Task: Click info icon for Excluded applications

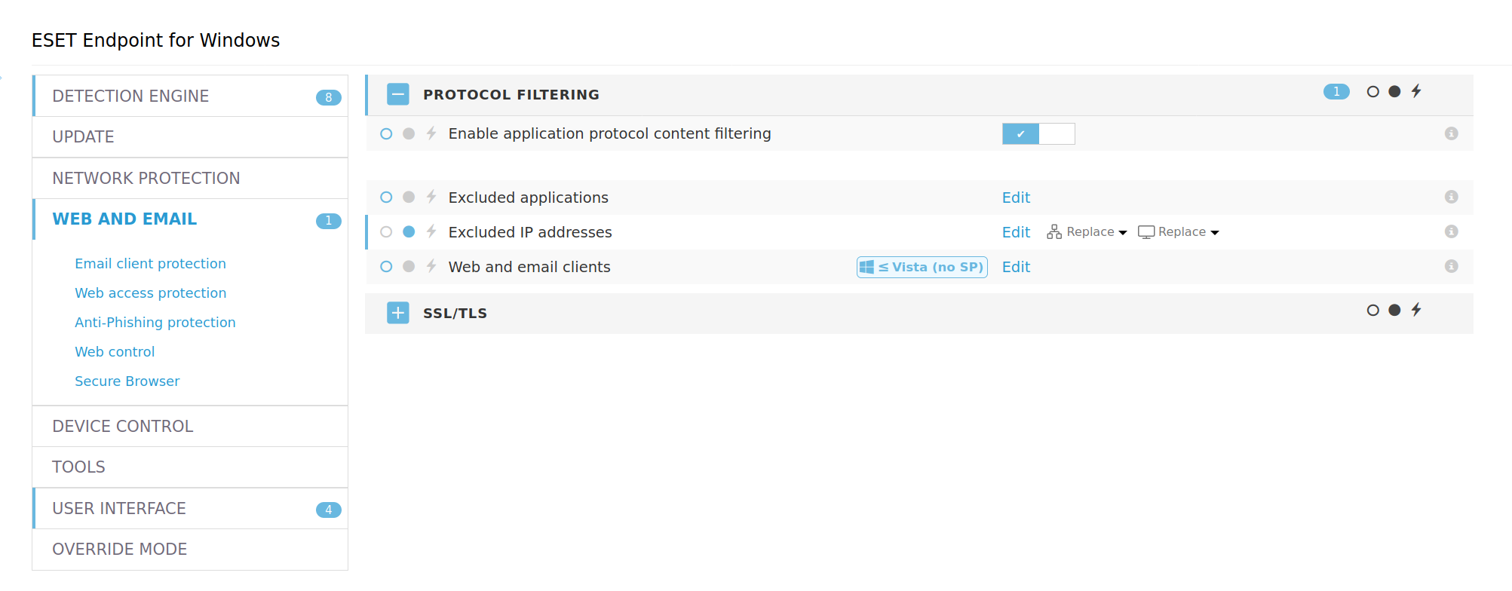Action: (x=1451, y=197)
